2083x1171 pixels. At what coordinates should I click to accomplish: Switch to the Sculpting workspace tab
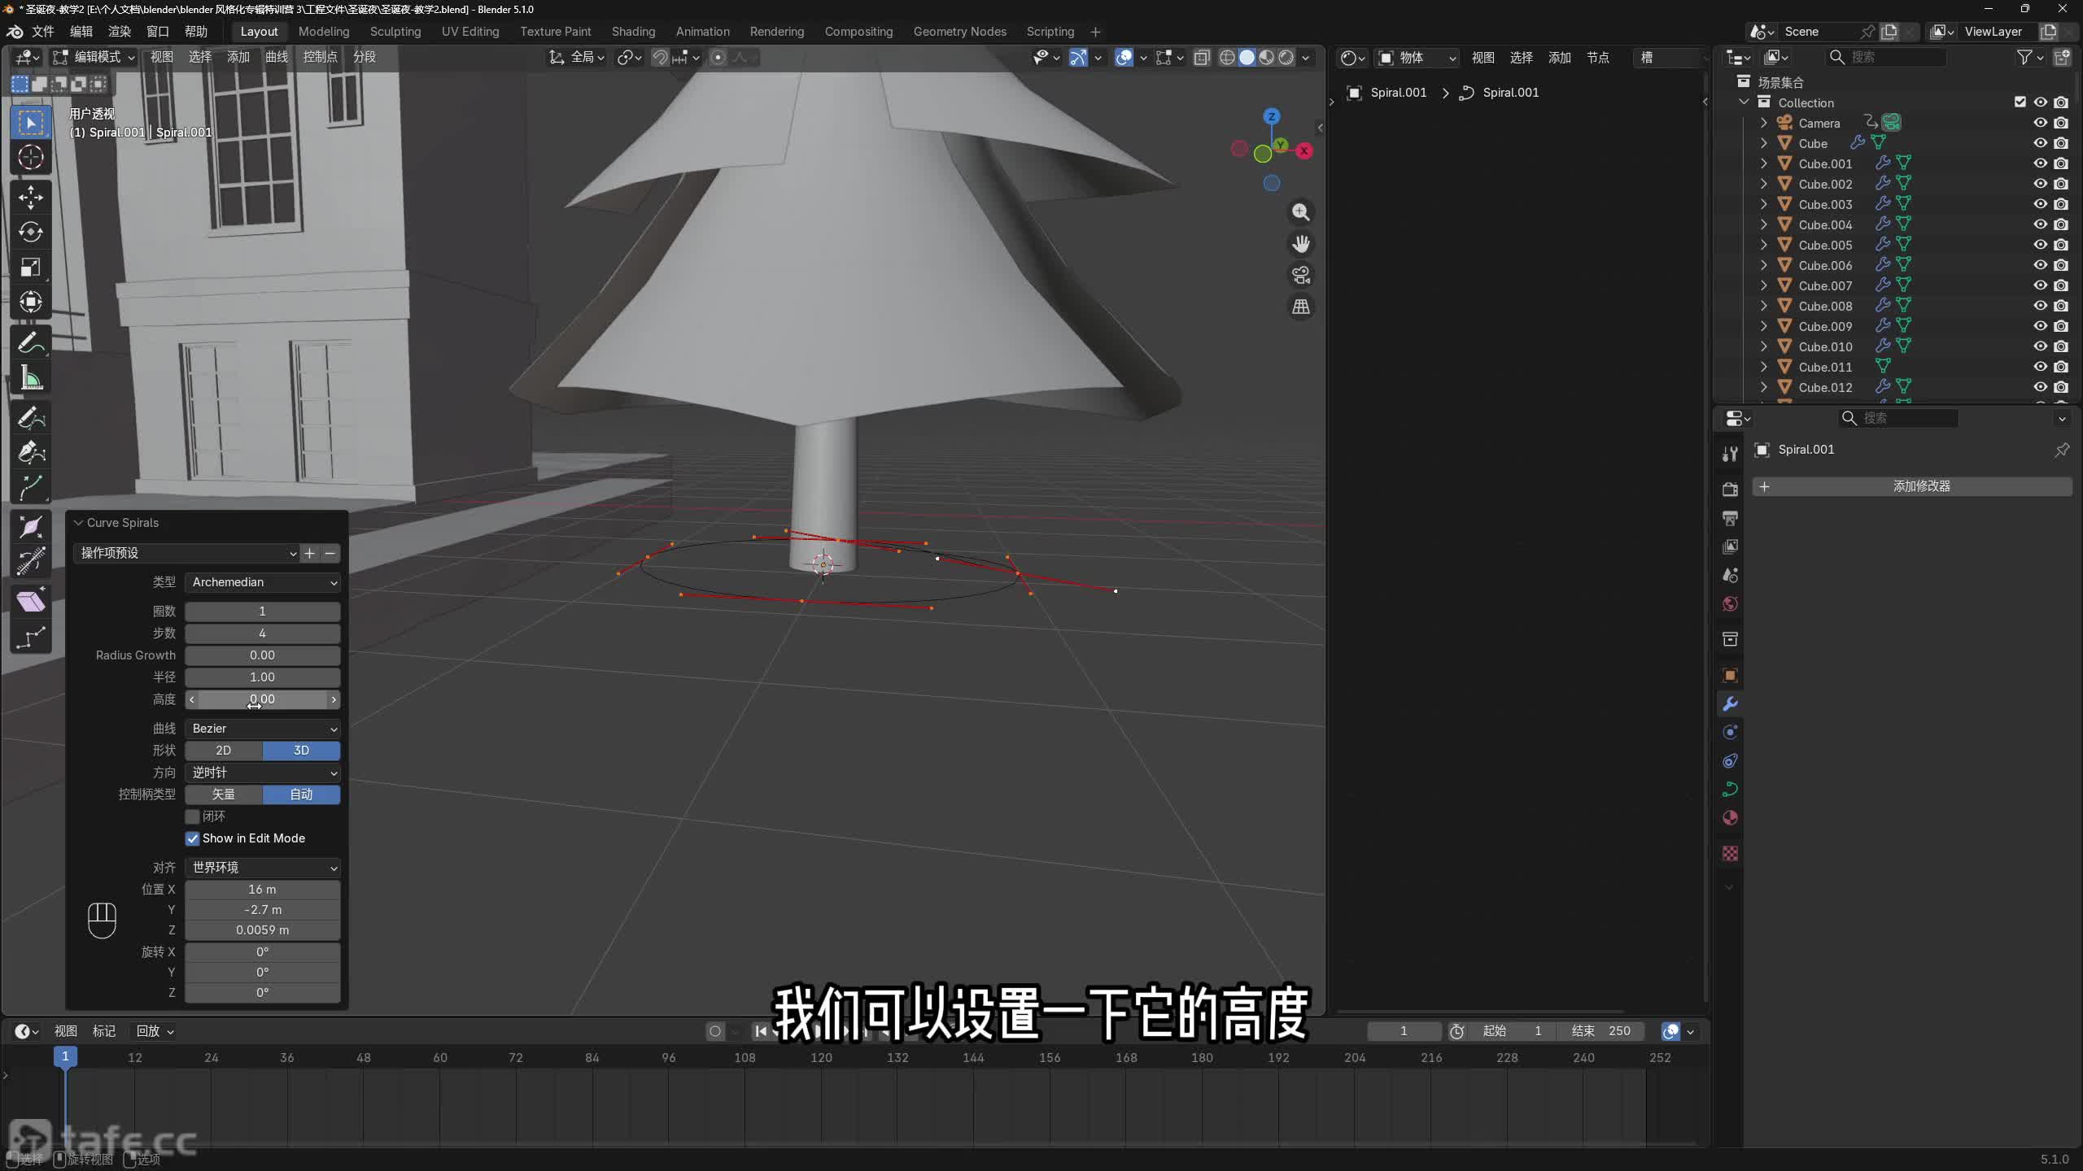[x=395, y=32]
